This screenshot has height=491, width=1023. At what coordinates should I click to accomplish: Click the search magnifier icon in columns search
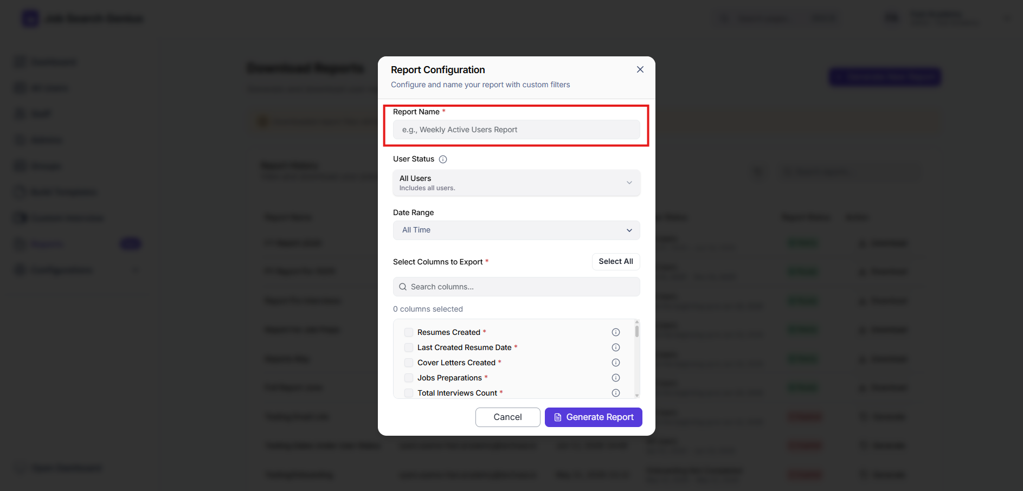pos(403,287)
